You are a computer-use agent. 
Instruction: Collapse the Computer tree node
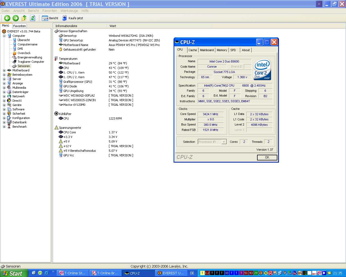tap(4, 36)
